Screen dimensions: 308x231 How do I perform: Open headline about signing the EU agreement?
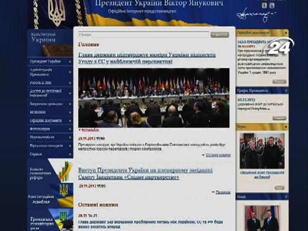point(147,58)
